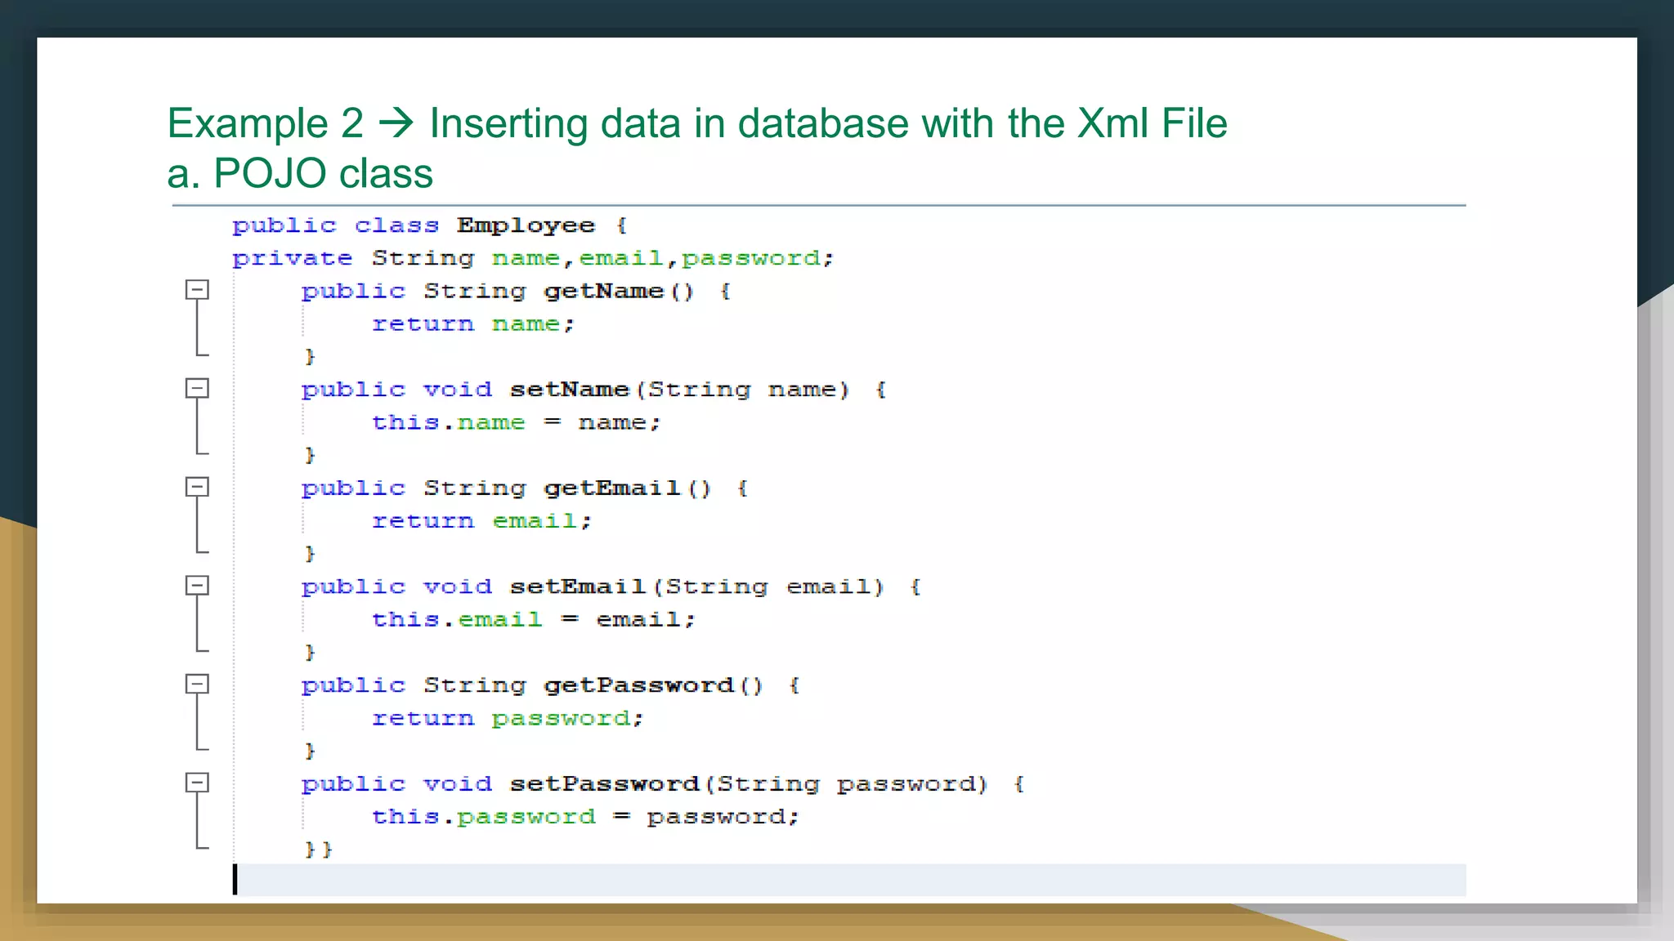Collapse the getEmail() method fold
Screen dimensions: 1674x941
(197, 488)
